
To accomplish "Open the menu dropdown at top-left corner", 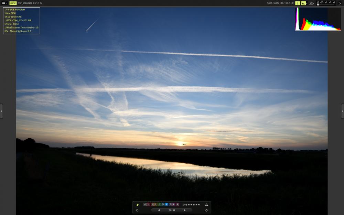I will pyautogui.click(x=4, y=3).
